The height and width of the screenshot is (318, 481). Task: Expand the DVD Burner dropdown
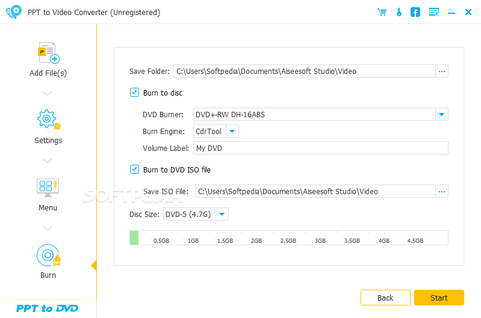(x=442, y=114)
